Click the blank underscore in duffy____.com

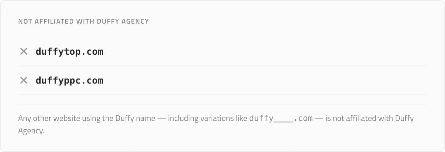[x=283, y=119]
